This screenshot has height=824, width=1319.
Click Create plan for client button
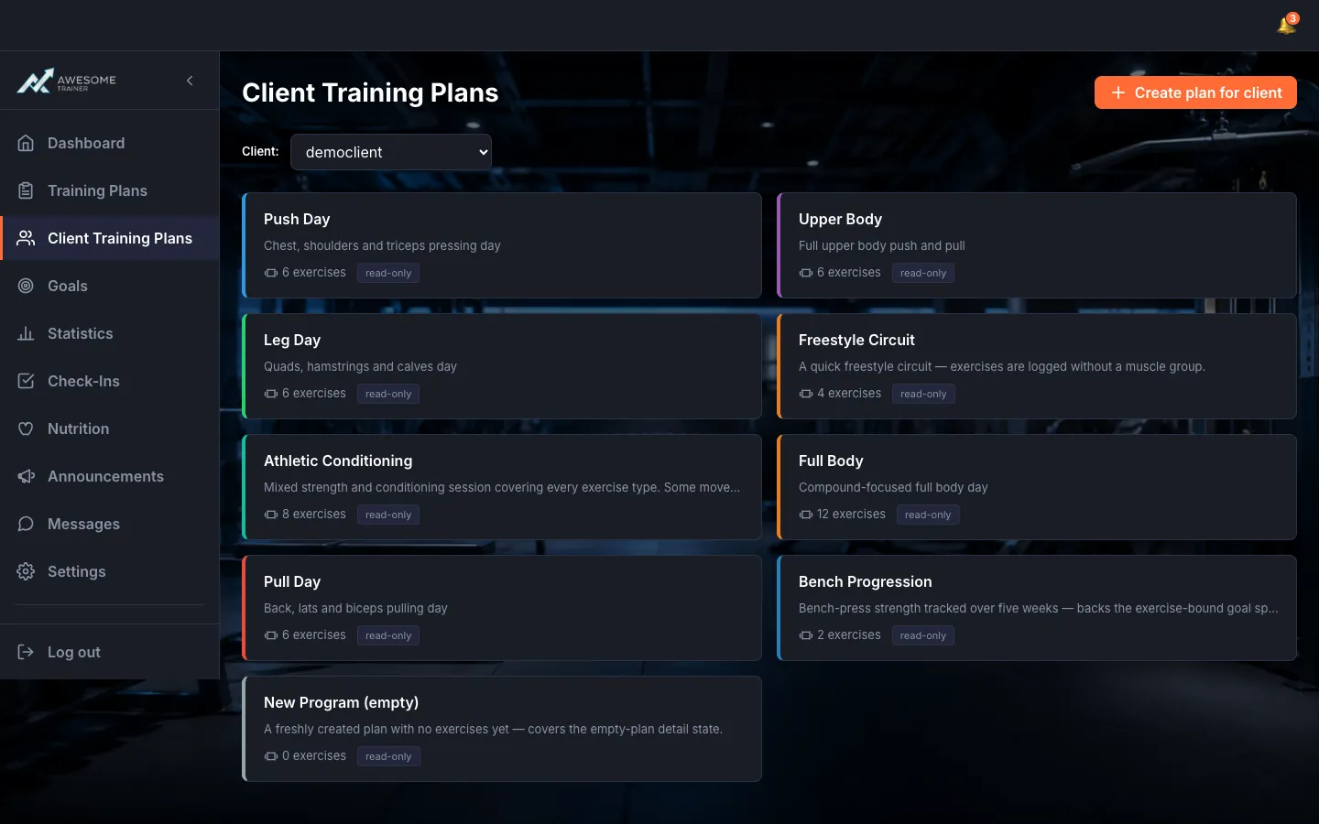click(x=1195, y=92)
